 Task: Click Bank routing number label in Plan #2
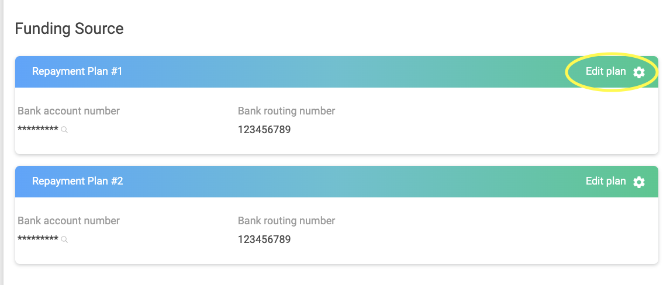286,221
